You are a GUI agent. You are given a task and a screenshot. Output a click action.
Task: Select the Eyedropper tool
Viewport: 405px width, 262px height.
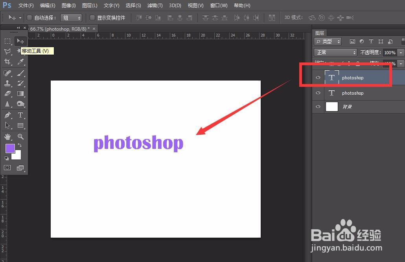click(20, 61)
